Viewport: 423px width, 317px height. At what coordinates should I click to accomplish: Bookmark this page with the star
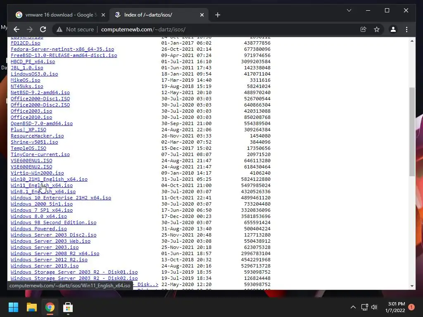click(377, 29)
